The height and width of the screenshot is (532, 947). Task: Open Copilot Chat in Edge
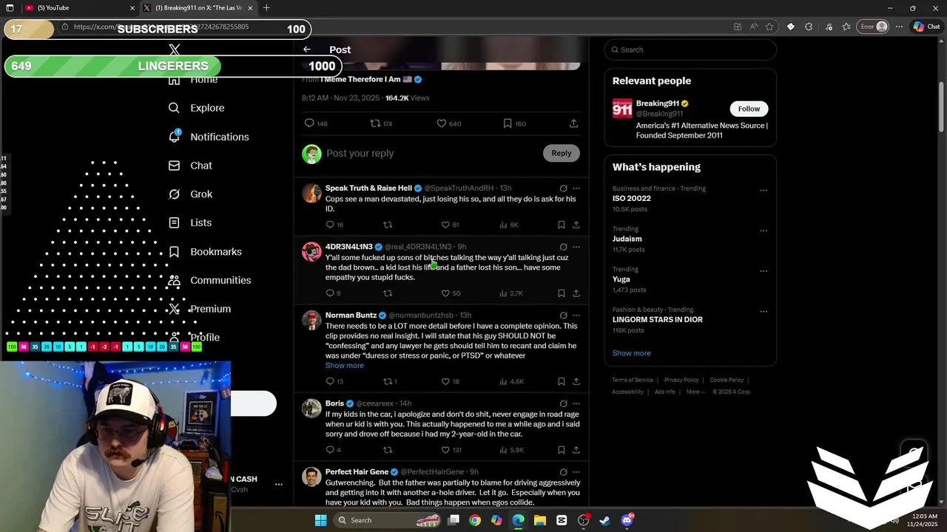pyautogui.click(x=926, y=27)
